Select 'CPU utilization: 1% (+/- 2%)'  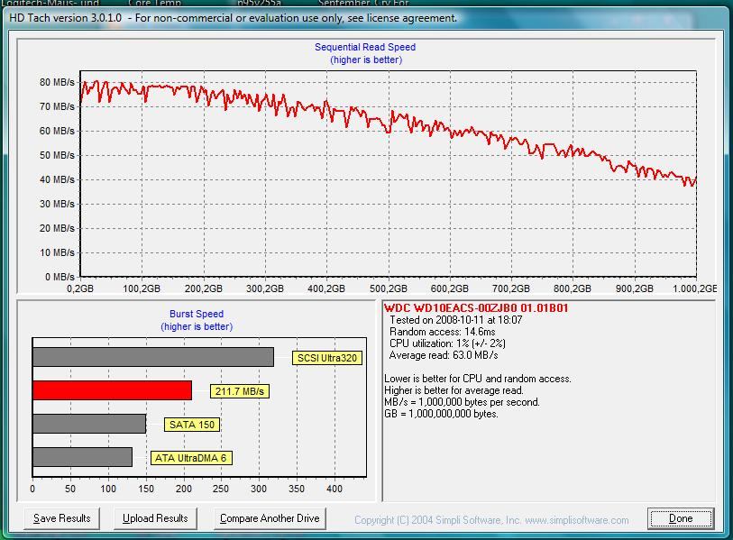tap(447, 343)
